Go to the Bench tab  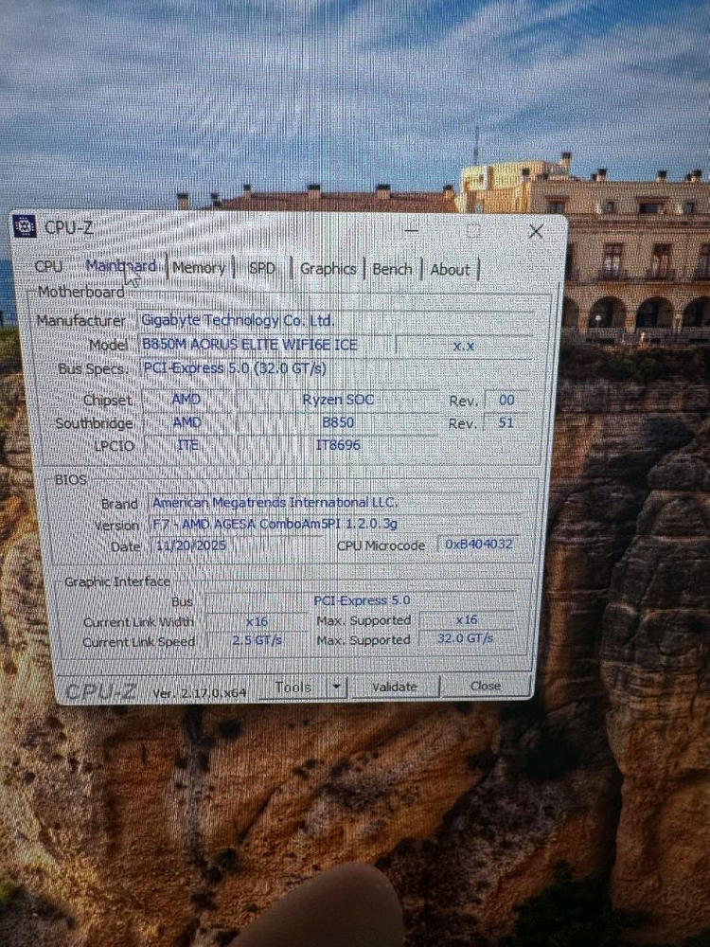coord(392,269)
